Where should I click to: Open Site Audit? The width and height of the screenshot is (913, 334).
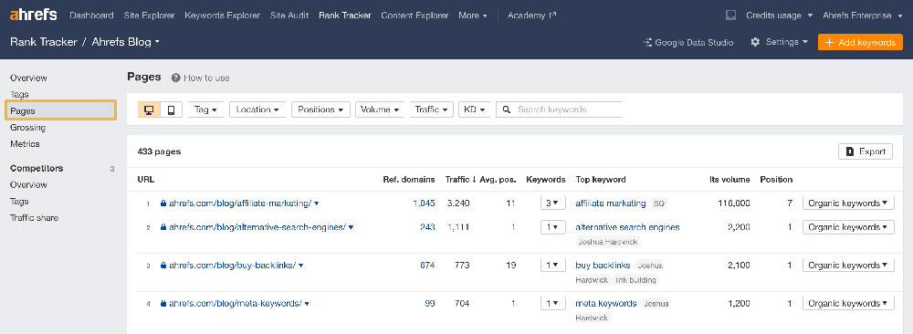click(289, 16)
